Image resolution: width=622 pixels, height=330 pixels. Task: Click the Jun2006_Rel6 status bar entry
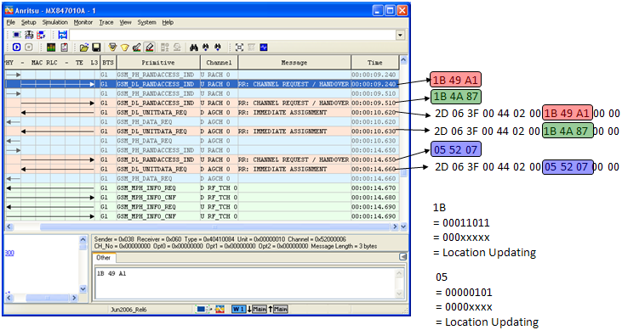click(128, 310)
